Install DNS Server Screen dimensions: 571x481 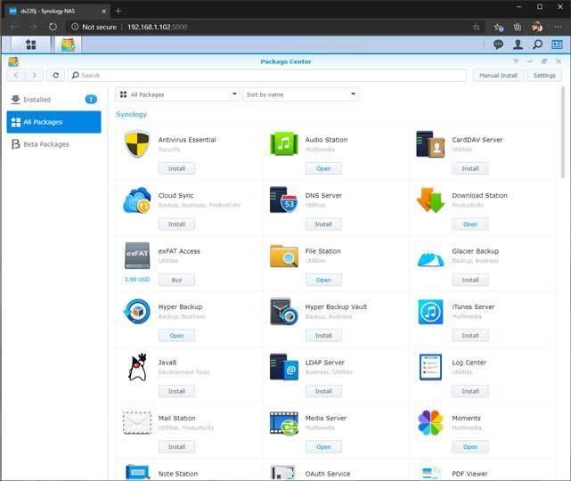(x=323, y=224)
